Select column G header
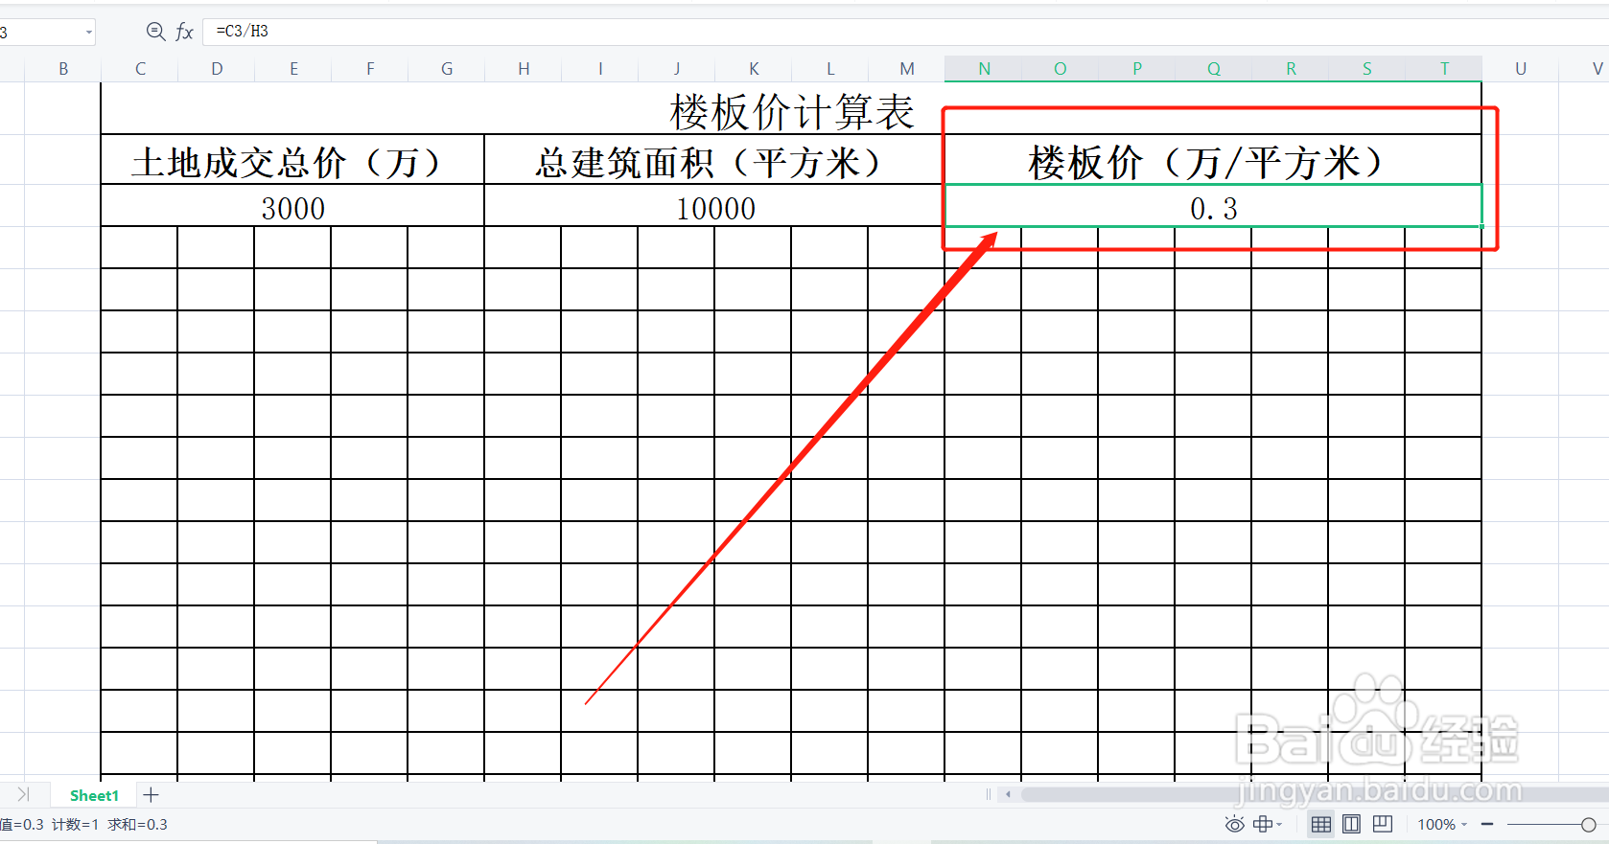Viewport: 1609px width, 844px height. (447, 69)
